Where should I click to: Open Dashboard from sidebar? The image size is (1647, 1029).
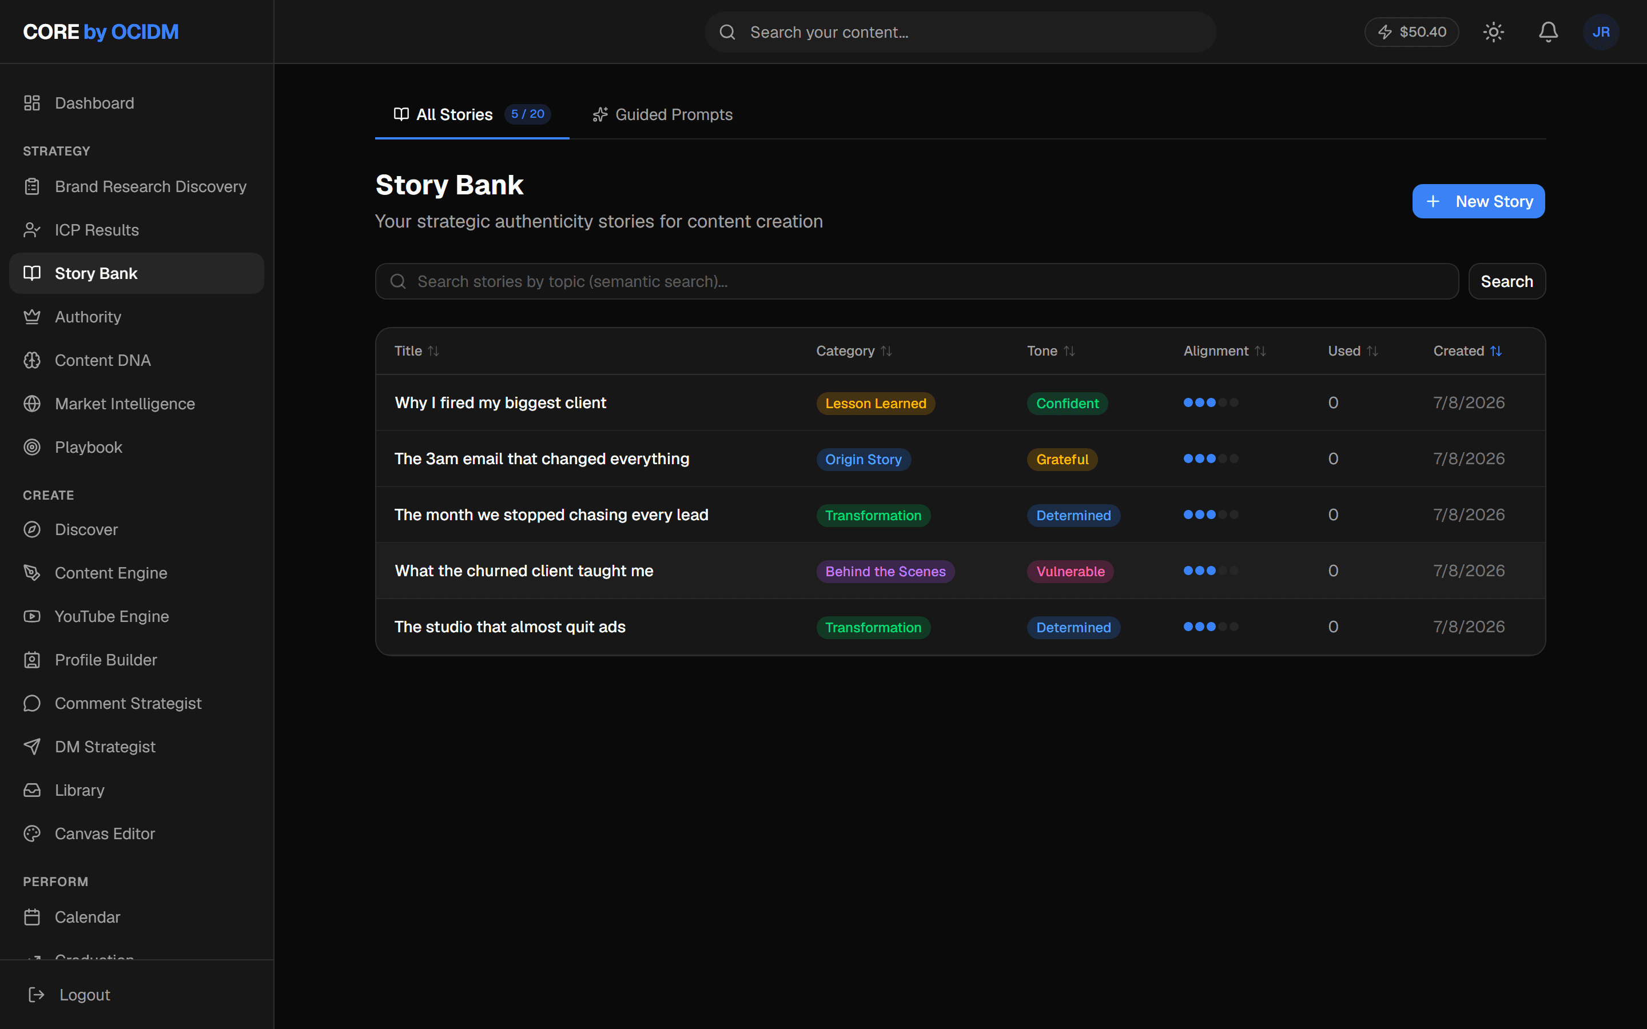click(136, 103)
